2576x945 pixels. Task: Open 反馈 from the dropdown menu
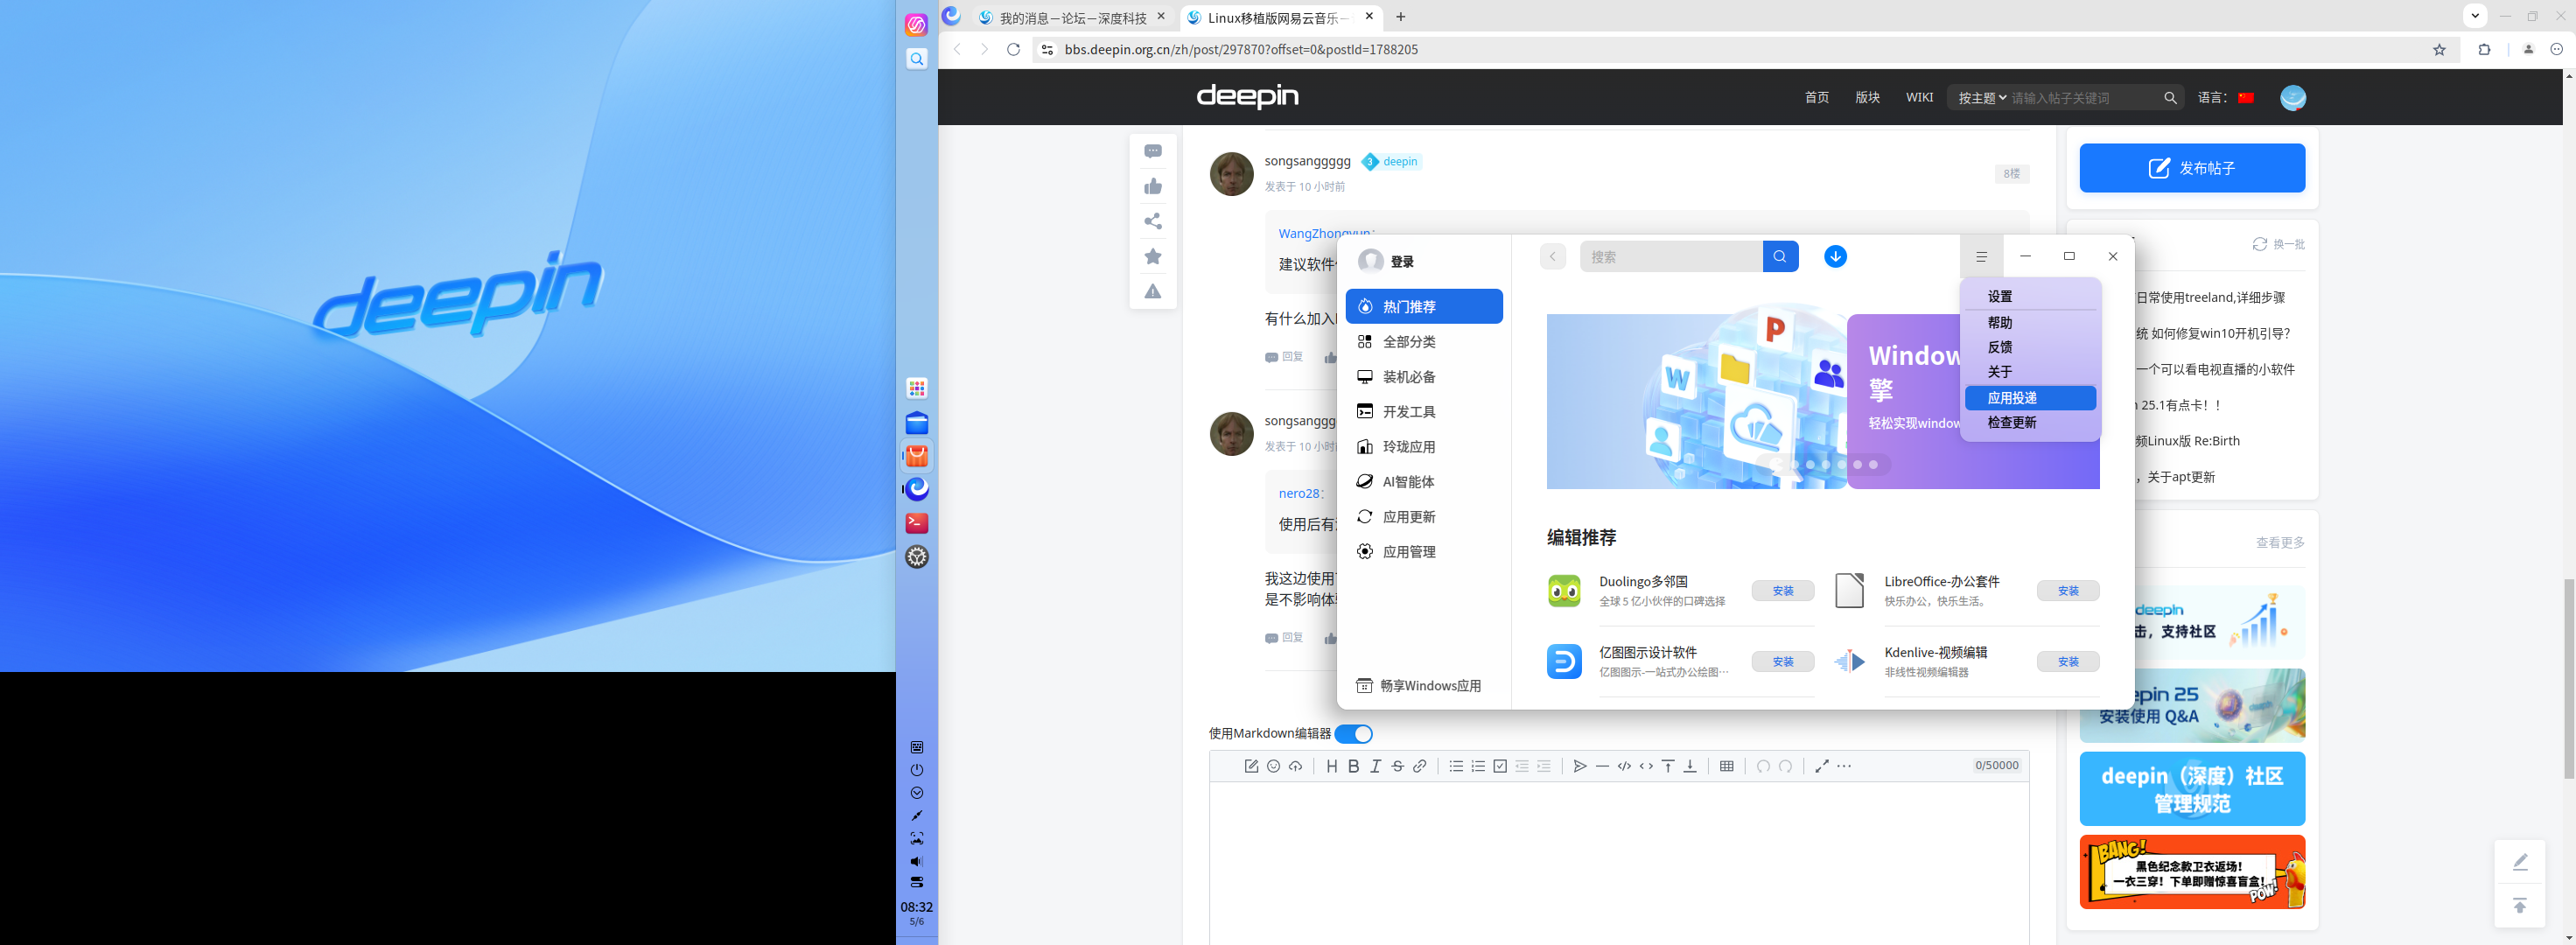click(x=2030, y=347)
